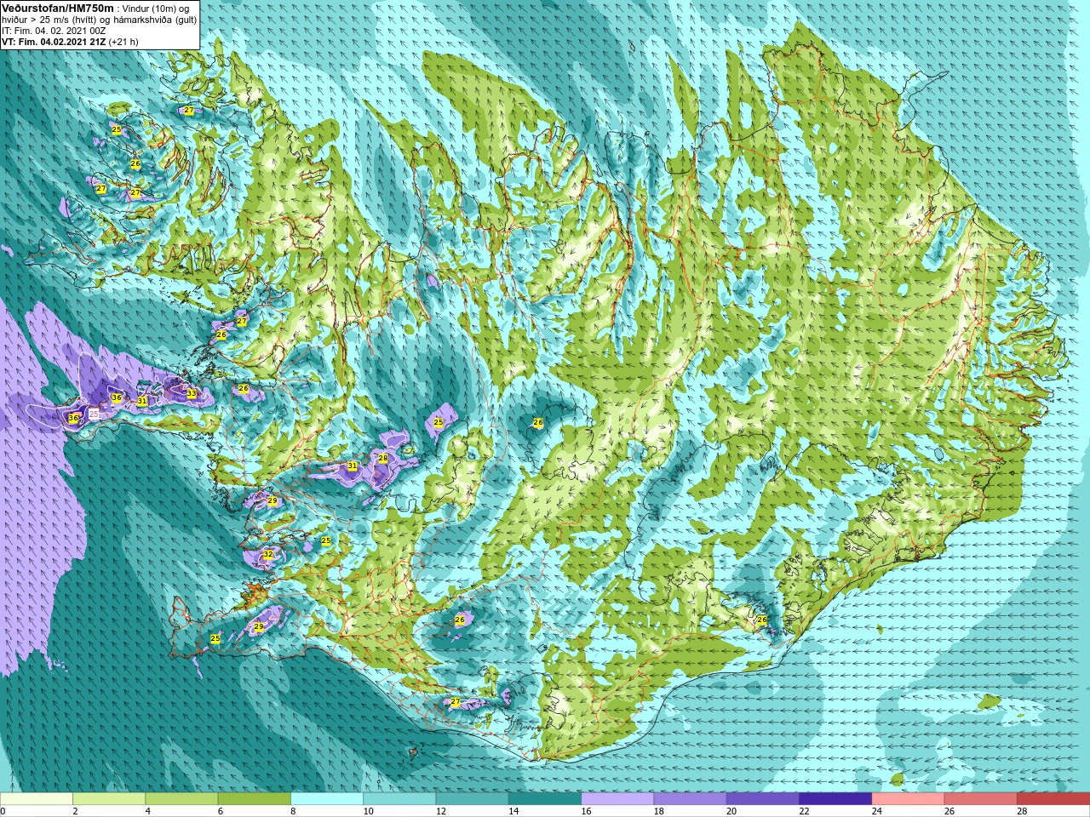Click 'VT: Fim. 04.02.2021 21Z (+21 h)' line
This screenshot has width=1090, height=817.
click(x=70, y=42)
